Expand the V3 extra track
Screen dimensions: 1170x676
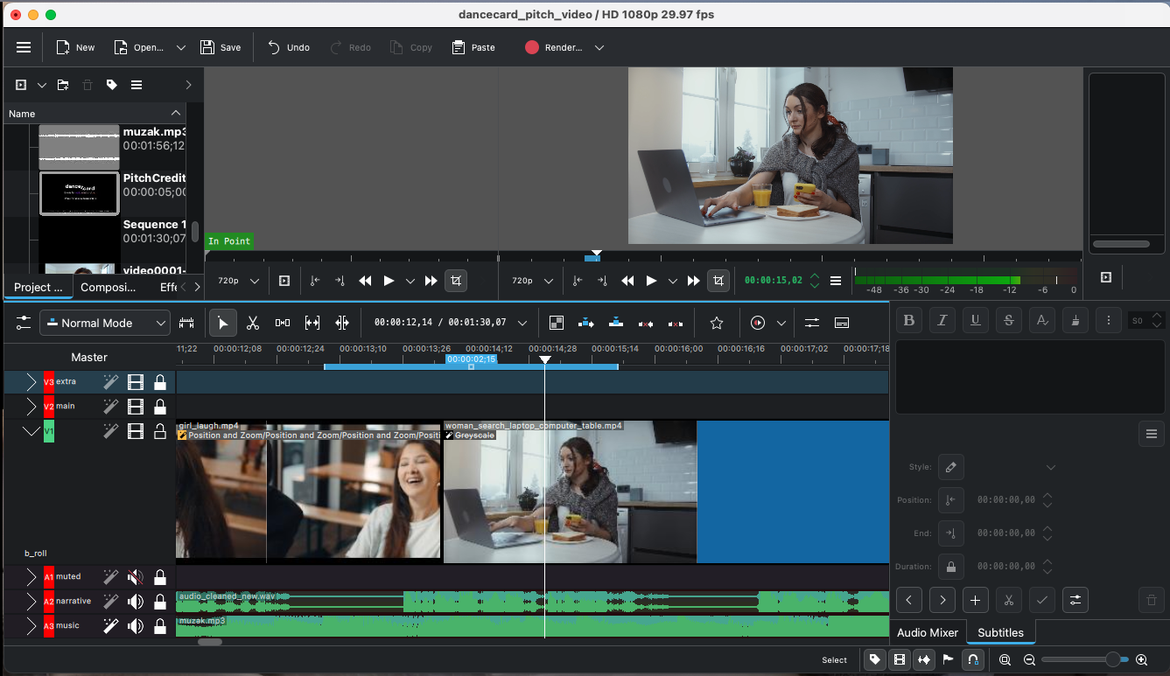tap(31, 382)
